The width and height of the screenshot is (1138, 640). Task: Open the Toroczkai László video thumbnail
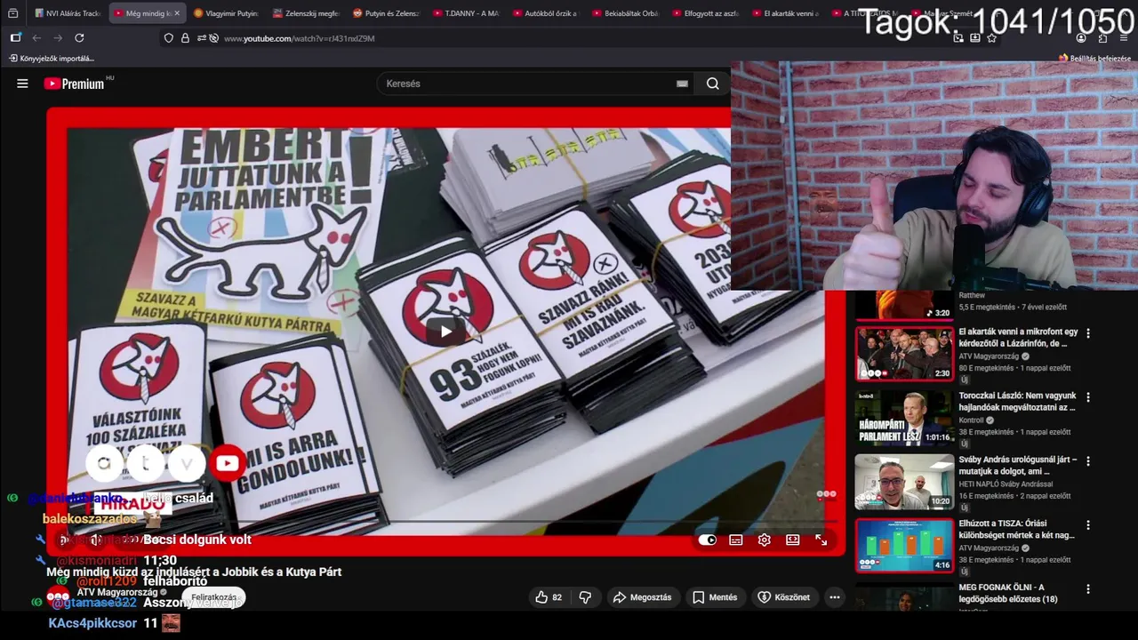pos(904,417)
